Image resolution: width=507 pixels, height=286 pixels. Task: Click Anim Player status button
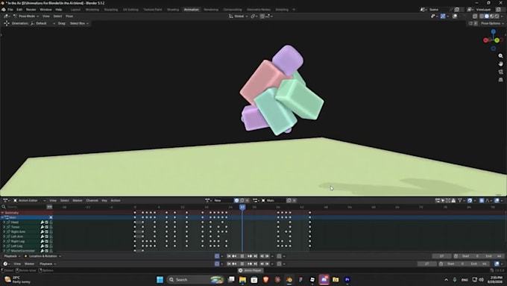(251, 270)
